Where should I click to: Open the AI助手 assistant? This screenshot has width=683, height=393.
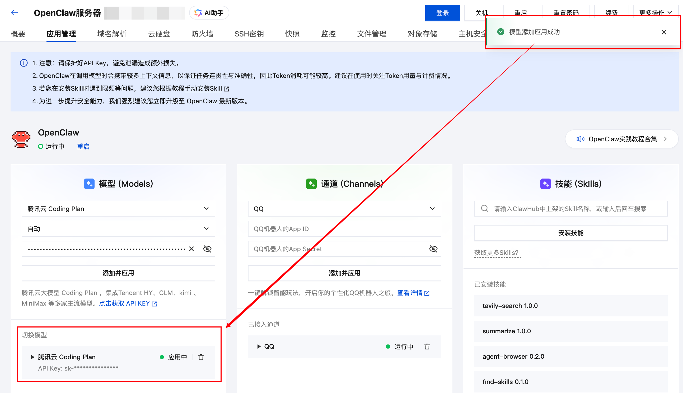(209, 12)
